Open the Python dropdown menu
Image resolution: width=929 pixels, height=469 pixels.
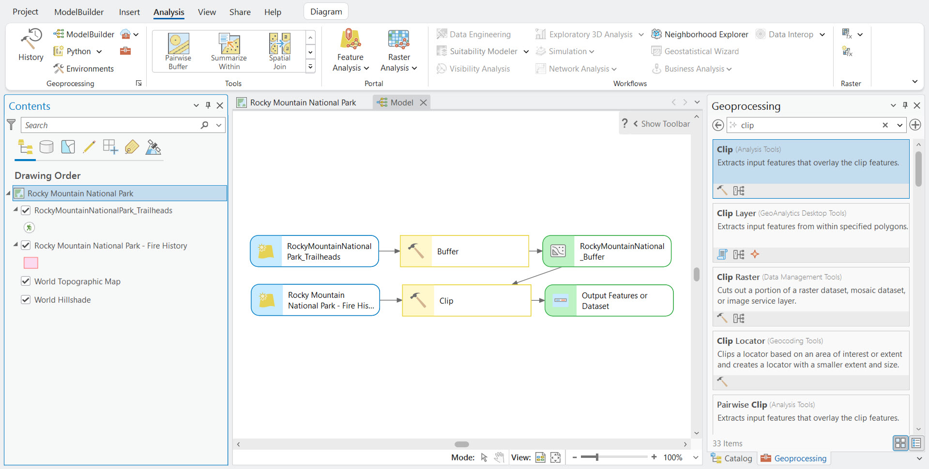pyautogui.click(x=99, y=51)
